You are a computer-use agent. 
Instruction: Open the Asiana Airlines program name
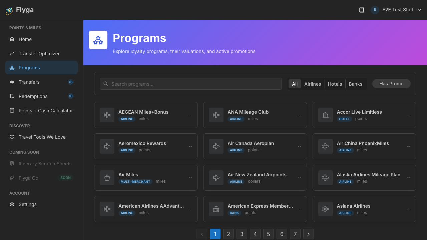(x=354, y=206)
